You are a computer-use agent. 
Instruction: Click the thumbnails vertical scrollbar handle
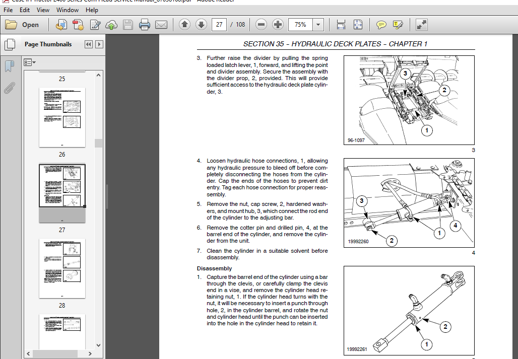click(98, 143)
